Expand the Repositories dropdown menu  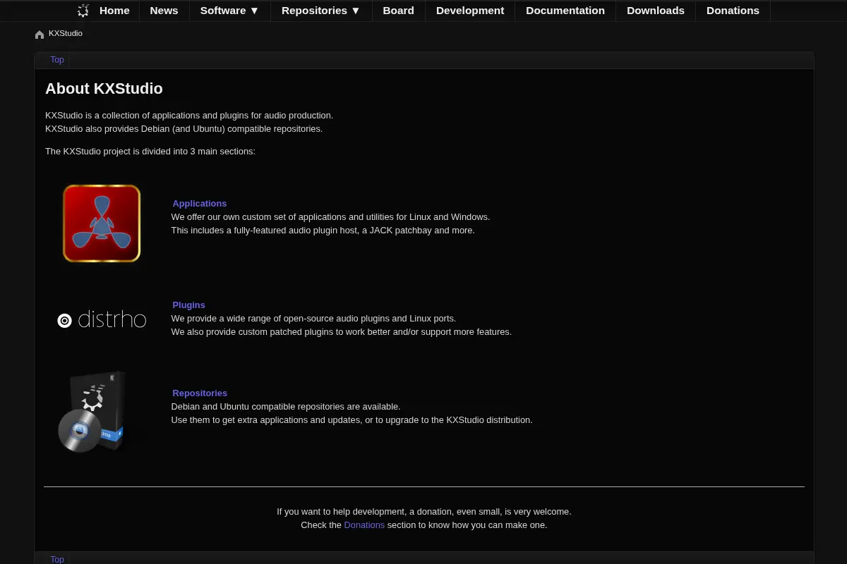point(320,11)
